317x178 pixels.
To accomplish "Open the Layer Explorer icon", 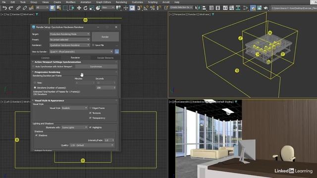I will point(218,8).
